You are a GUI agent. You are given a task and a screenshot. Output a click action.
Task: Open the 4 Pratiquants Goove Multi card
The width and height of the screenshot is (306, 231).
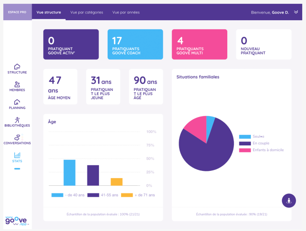tap(199, 44)
